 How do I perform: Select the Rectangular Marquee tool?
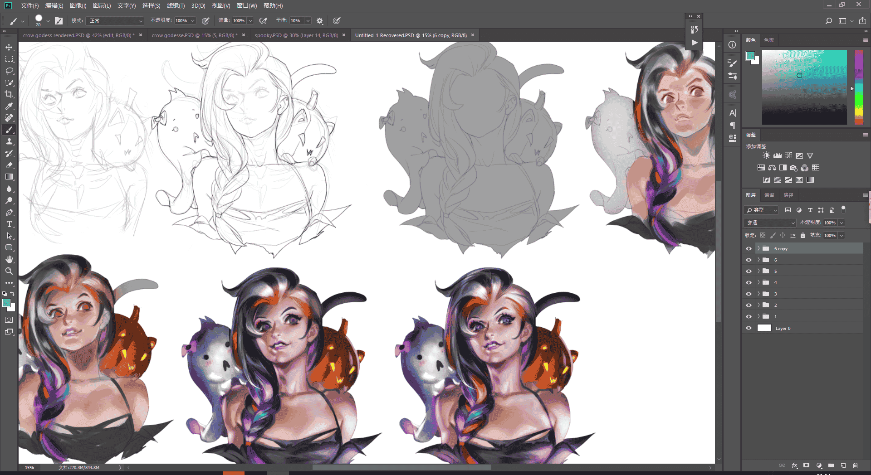click(x=9, y=59)
